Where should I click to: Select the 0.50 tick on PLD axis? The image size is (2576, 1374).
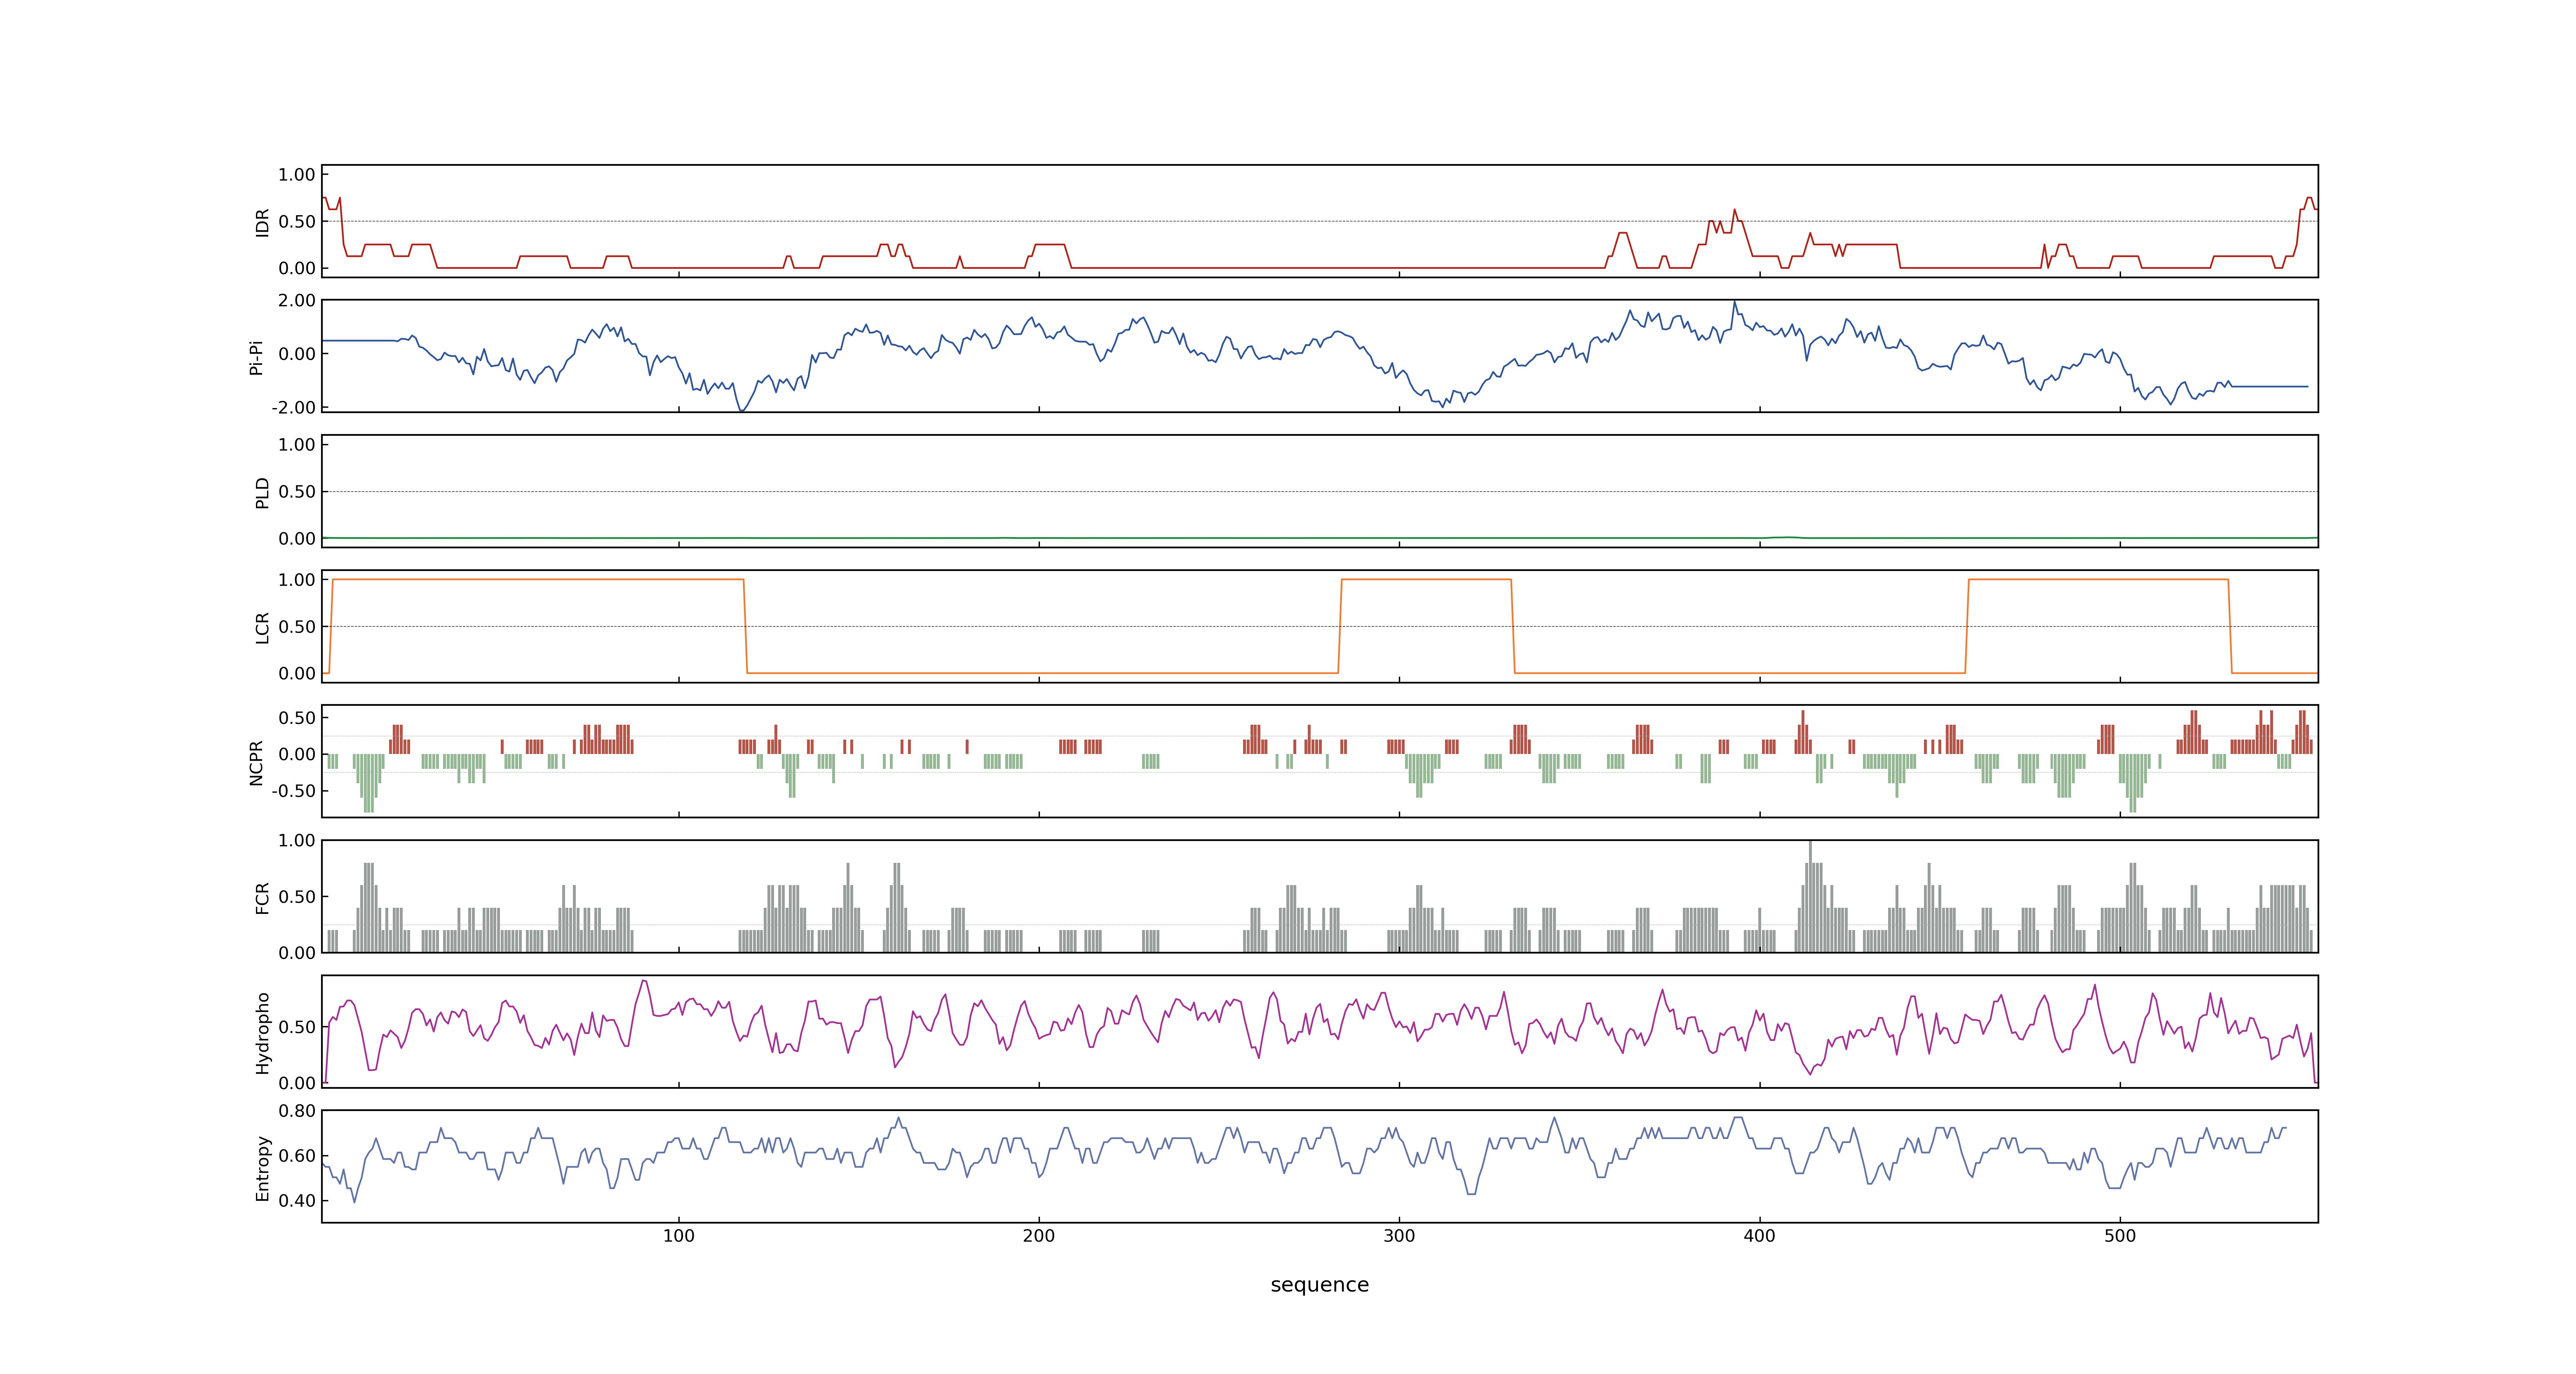pyautogui.click(x=297, y=492)
